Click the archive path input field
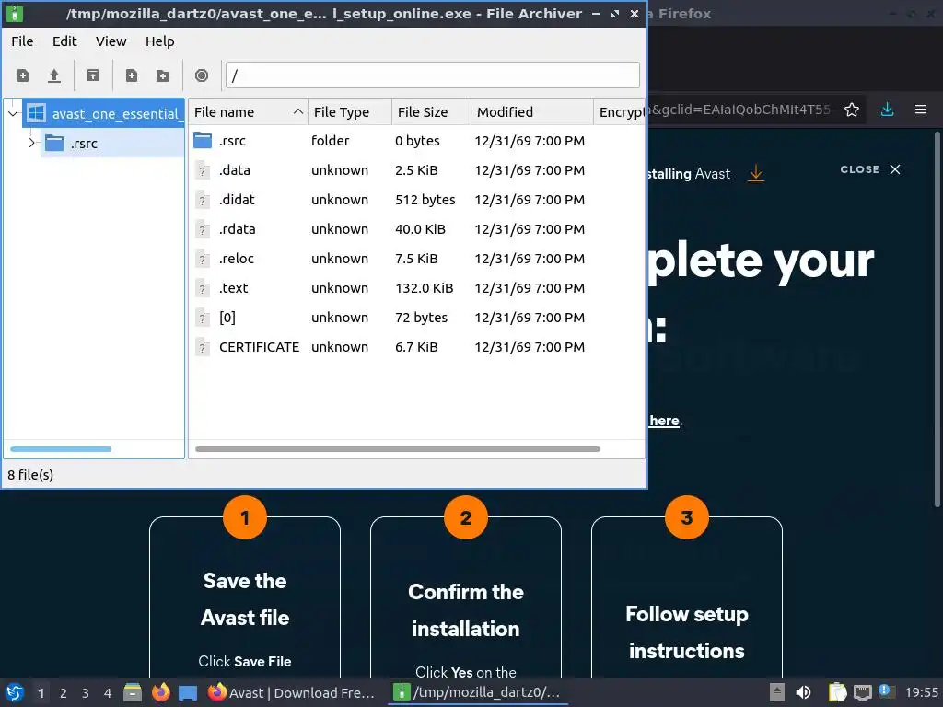Viewport: 943px width, 707px height. tap(433, 75)
